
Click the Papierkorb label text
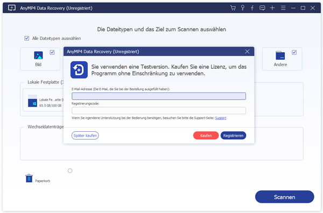point(43,181)
